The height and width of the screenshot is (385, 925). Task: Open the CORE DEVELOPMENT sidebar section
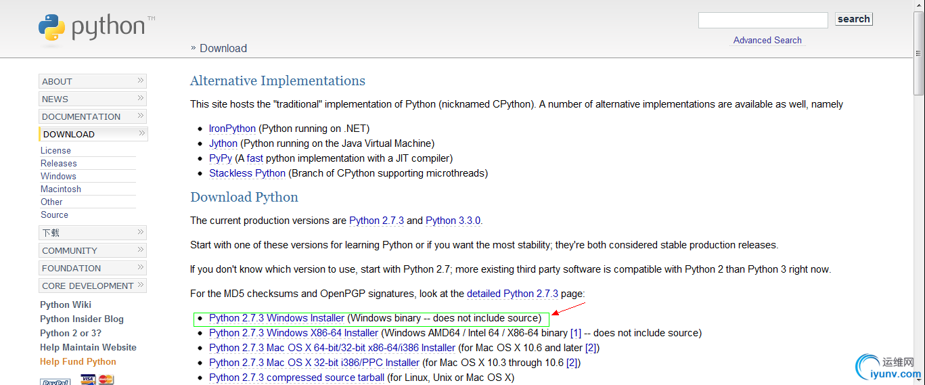click(93, 286)
